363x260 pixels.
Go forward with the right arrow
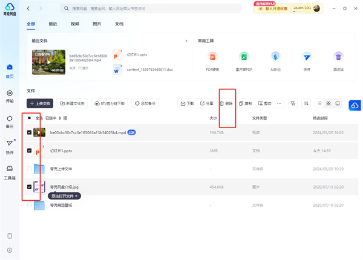(41, 8)
